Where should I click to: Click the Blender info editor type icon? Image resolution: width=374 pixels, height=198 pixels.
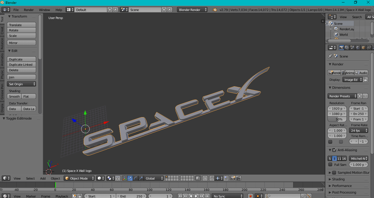click(x=6, y=10)
